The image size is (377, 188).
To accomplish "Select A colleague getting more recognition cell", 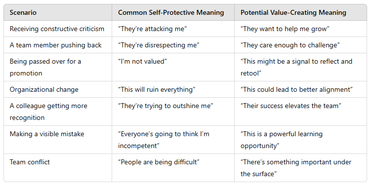I will [x=58, y=112].
